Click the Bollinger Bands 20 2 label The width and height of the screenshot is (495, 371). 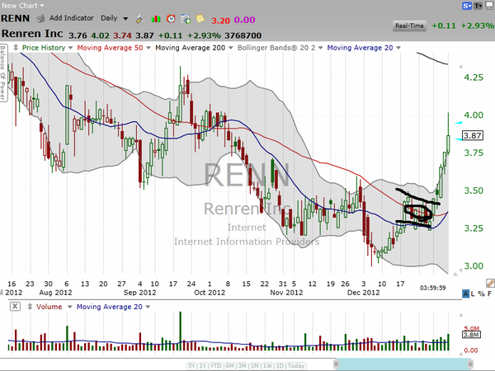276,48
